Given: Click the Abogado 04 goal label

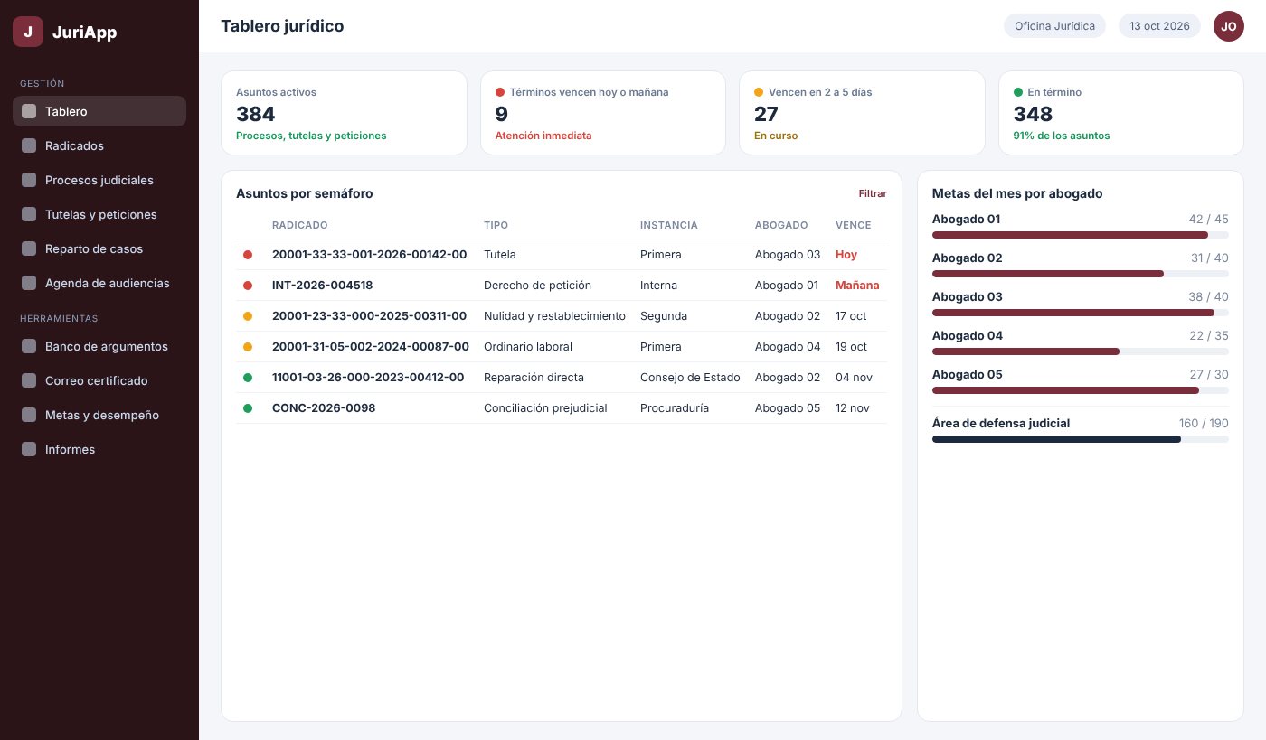Looking at the screenshot, I should coord(968,336).
